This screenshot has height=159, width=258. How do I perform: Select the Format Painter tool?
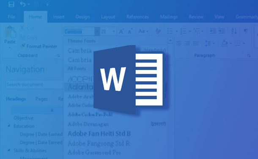tap(38, 46)
